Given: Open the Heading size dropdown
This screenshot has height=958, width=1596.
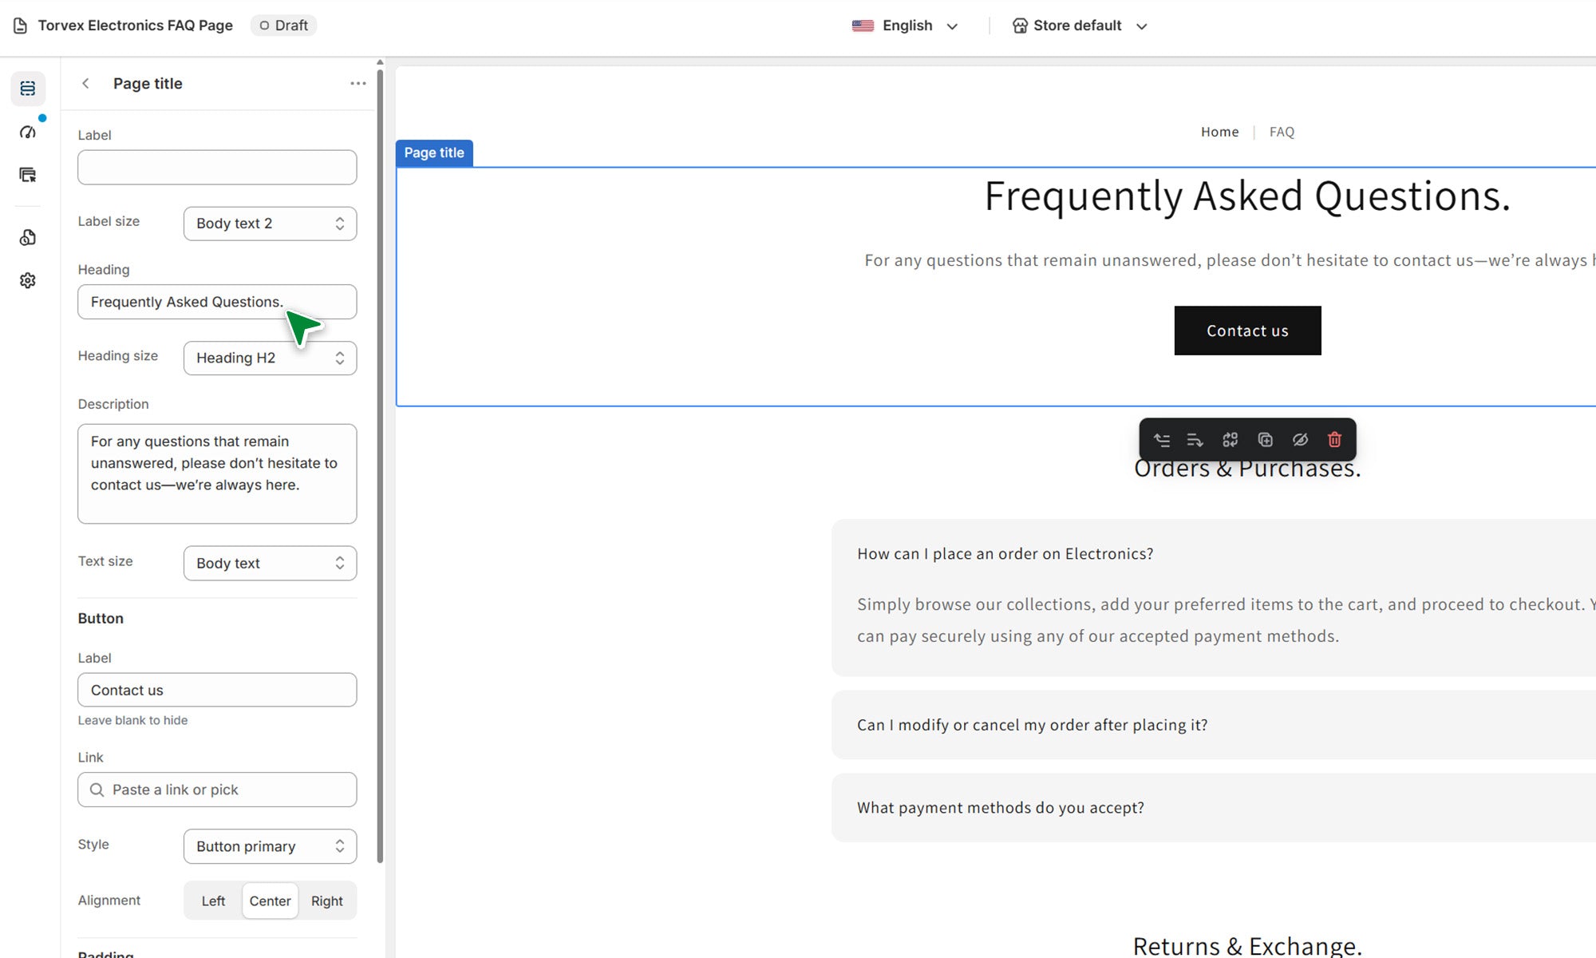Looking at the screenshot, I should tap(270, 358).
